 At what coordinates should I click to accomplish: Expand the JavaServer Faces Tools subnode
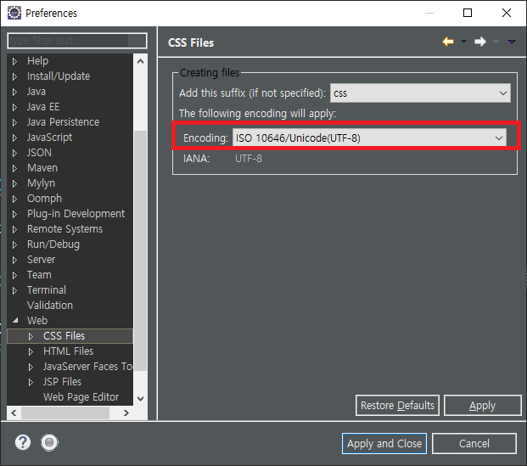31,367
